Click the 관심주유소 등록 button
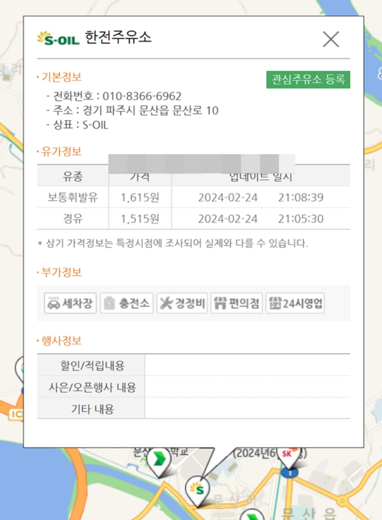 [308, 80]
